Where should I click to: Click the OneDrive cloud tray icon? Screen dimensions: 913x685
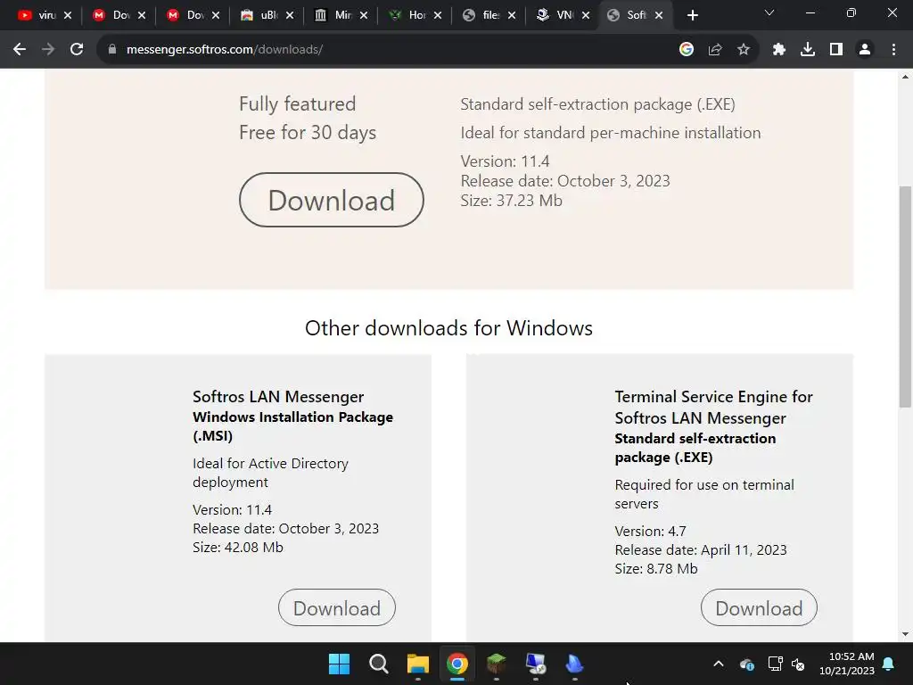click(x=747, y=664)
